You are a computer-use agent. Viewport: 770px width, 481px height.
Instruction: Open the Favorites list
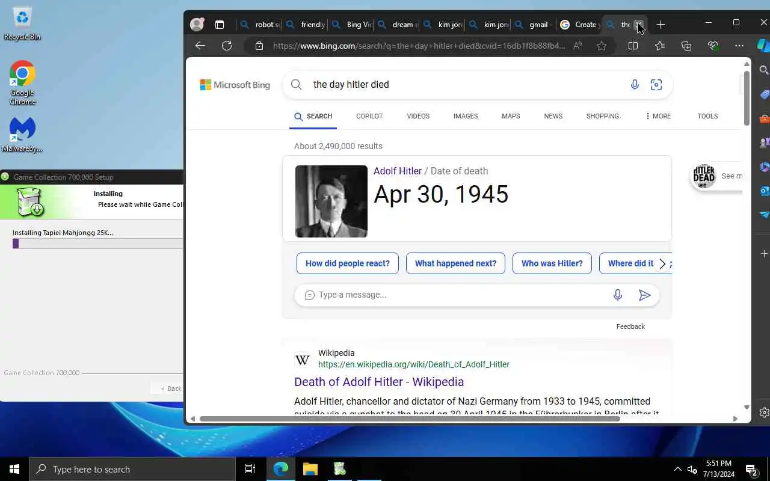(x=660, y=46)
